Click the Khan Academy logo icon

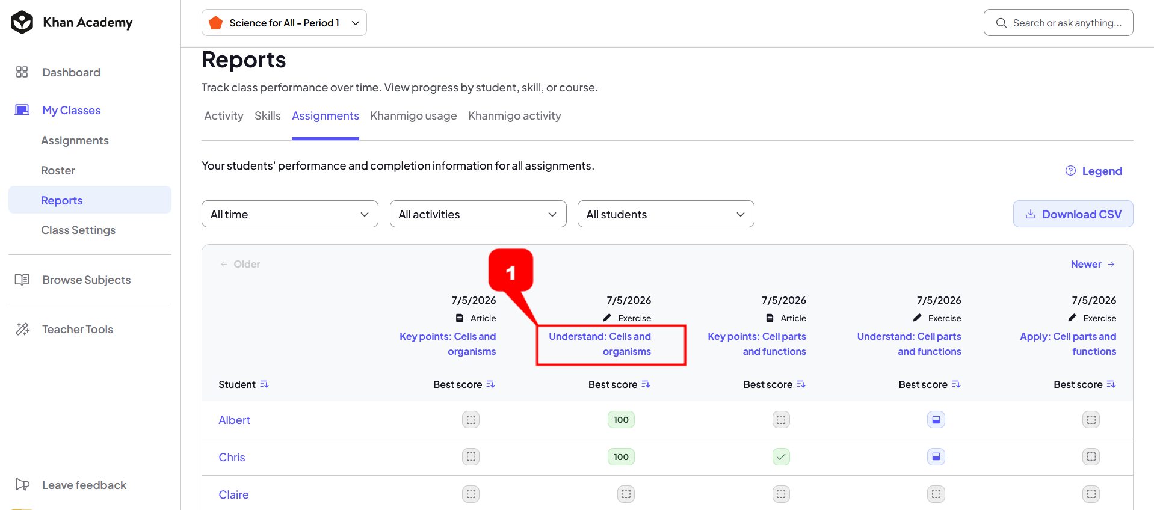point(22,22)
